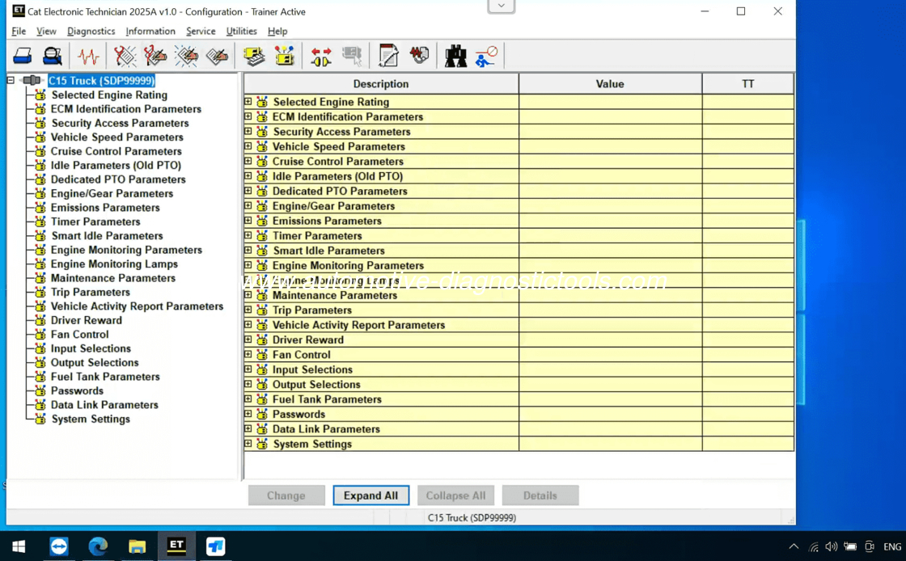Expand the Passwords row in the table
Screen dimensions: 906x561
tap(248, 414)
